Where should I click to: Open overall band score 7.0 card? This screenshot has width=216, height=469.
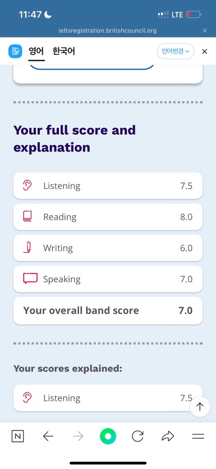point(108,310)
